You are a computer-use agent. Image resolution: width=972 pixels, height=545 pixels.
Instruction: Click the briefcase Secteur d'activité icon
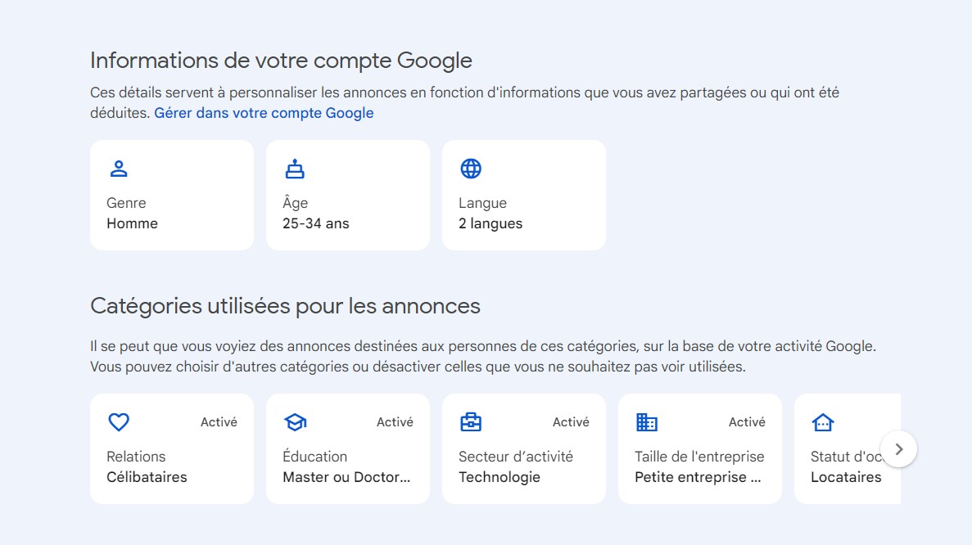(471, 421)
